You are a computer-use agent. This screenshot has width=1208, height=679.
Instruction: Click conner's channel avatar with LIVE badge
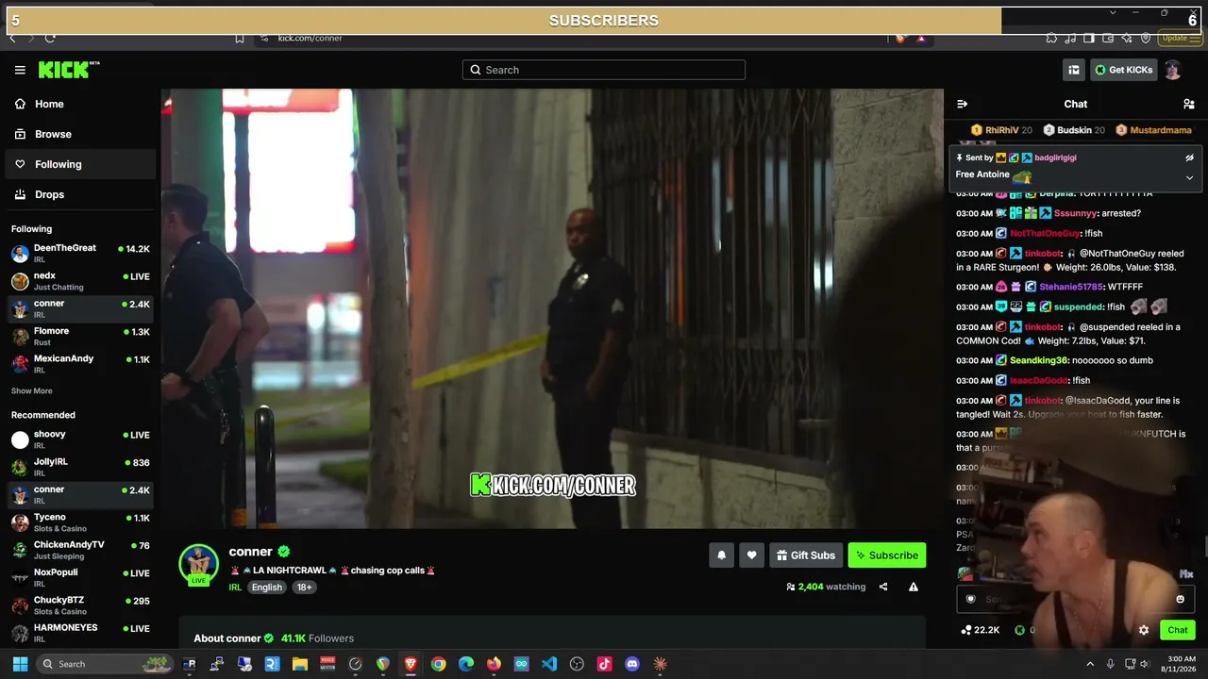pos(198,565)
